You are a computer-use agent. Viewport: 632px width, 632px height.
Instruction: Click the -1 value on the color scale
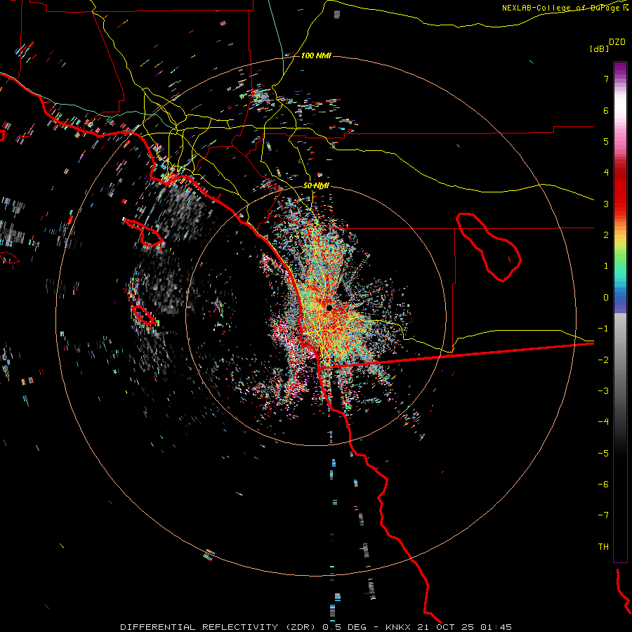click(x=603, y=329)
